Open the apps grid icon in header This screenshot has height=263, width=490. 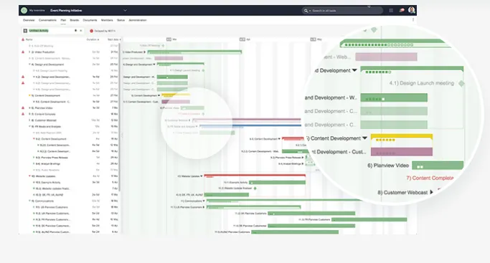(x=391, y=10)
